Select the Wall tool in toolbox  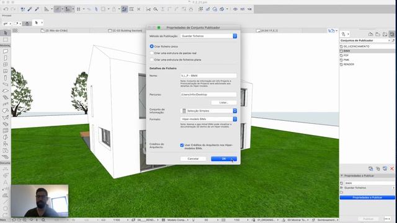coord(6,51)
